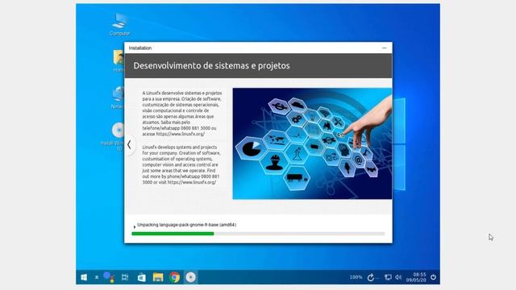This screenshot has width=516, height=290.
Task: Expand the Unpacking details triangle
Action: (135, 227)
